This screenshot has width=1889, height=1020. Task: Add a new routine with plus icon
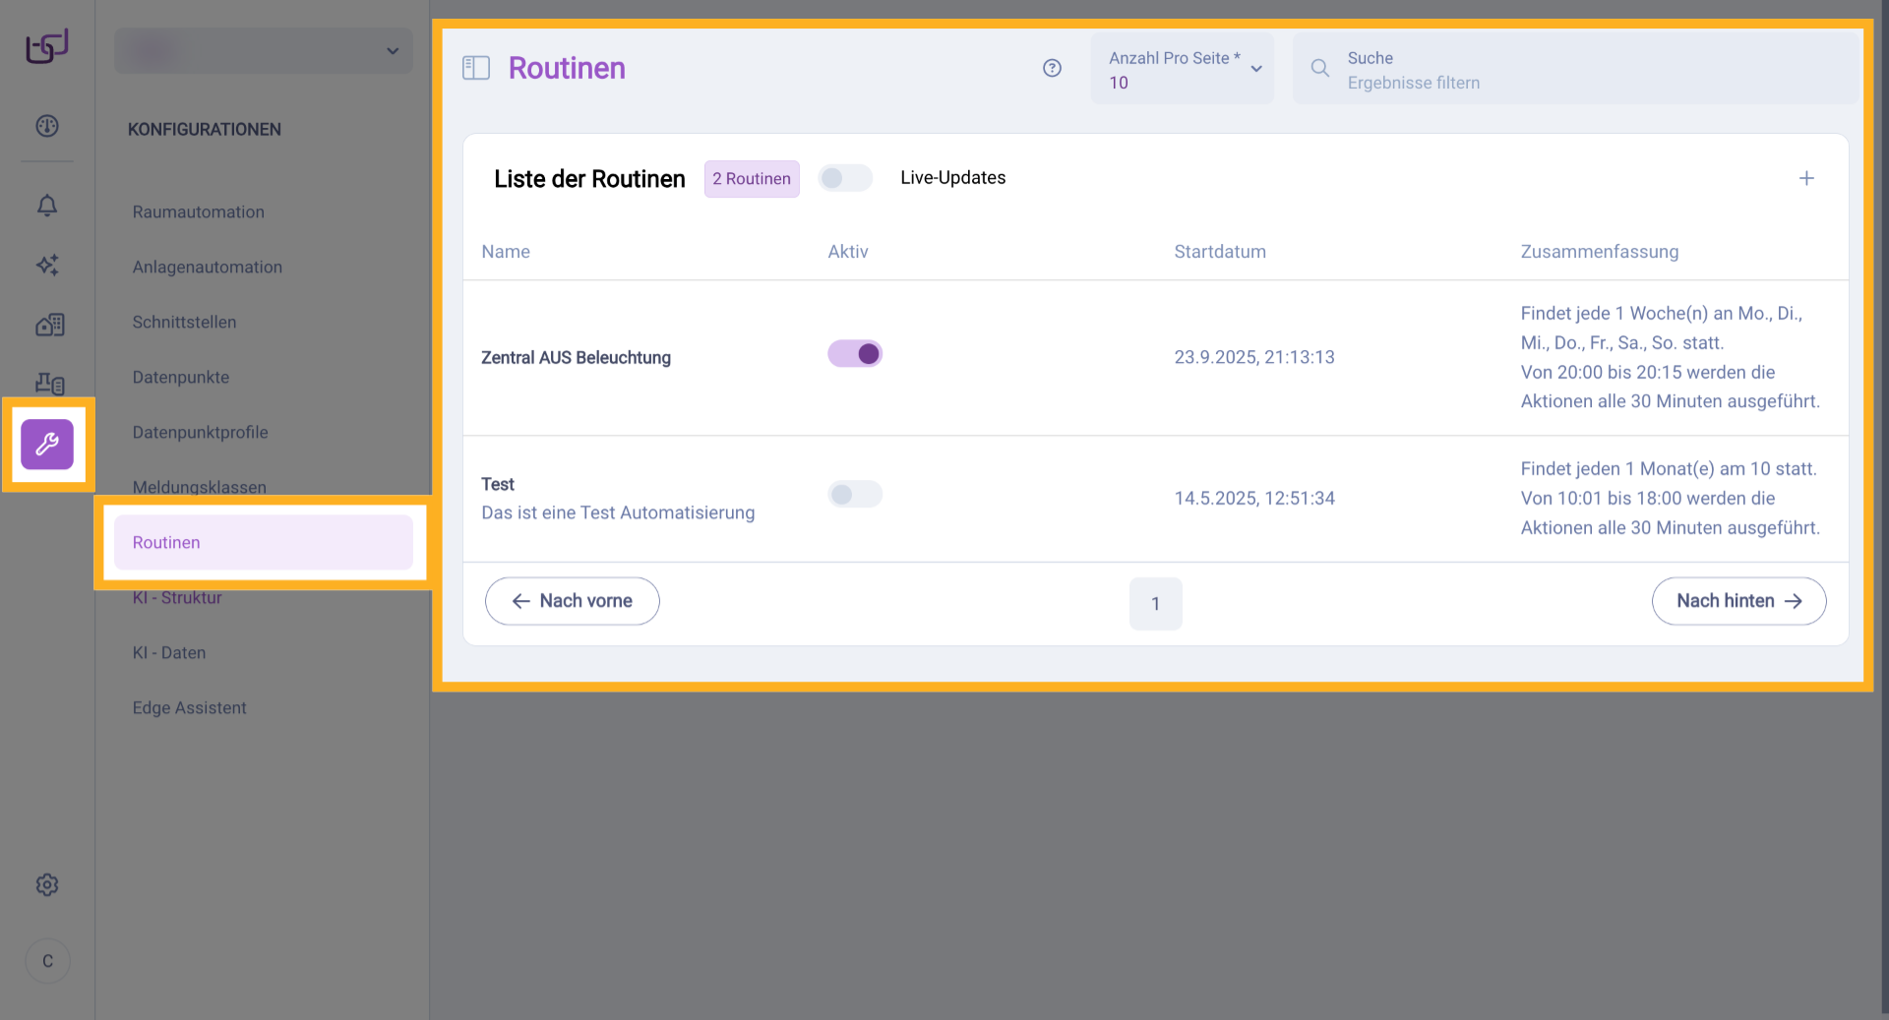click(1806, 178)
